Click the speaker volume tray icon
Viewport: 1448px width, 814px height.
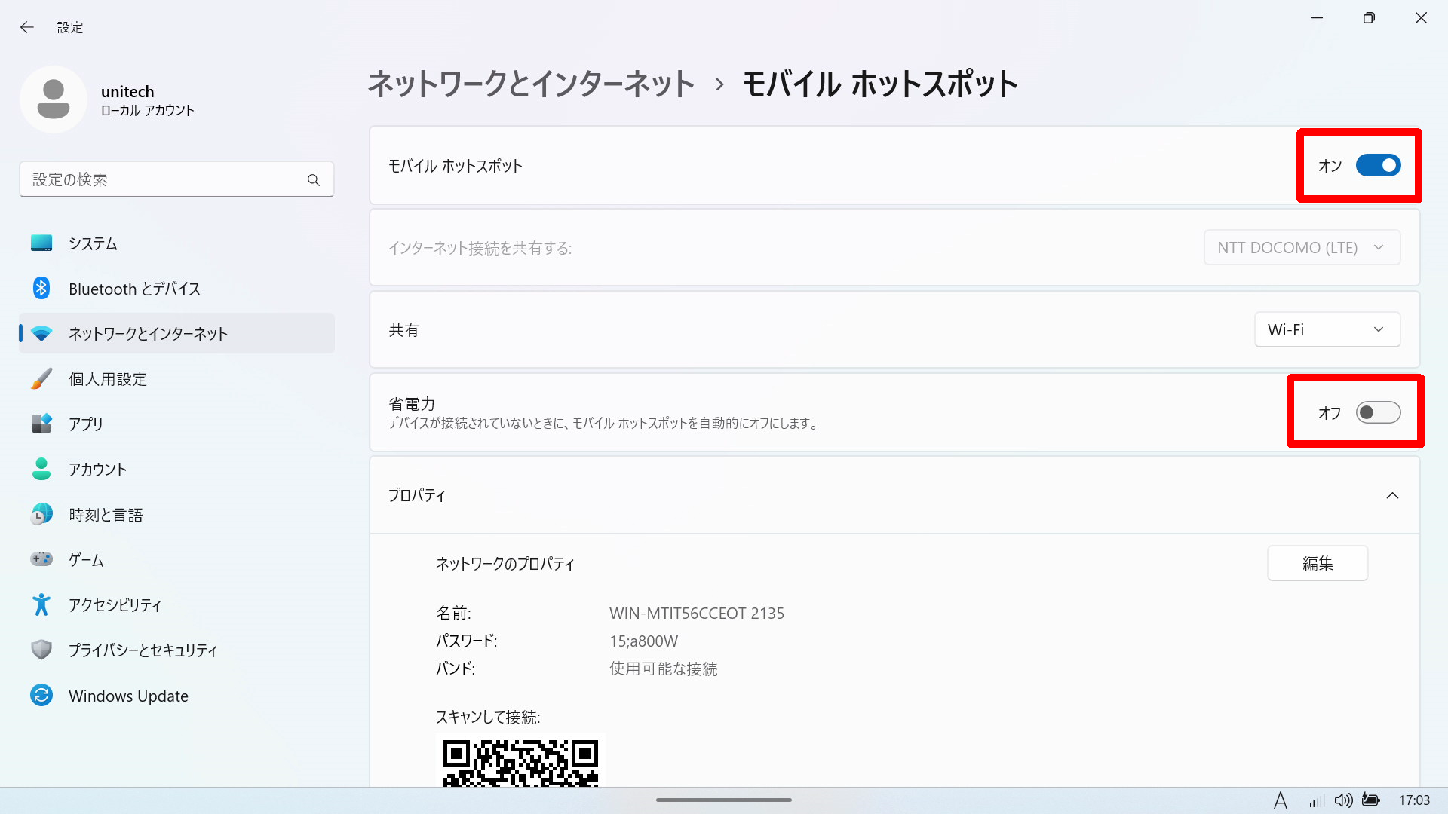1342,800
